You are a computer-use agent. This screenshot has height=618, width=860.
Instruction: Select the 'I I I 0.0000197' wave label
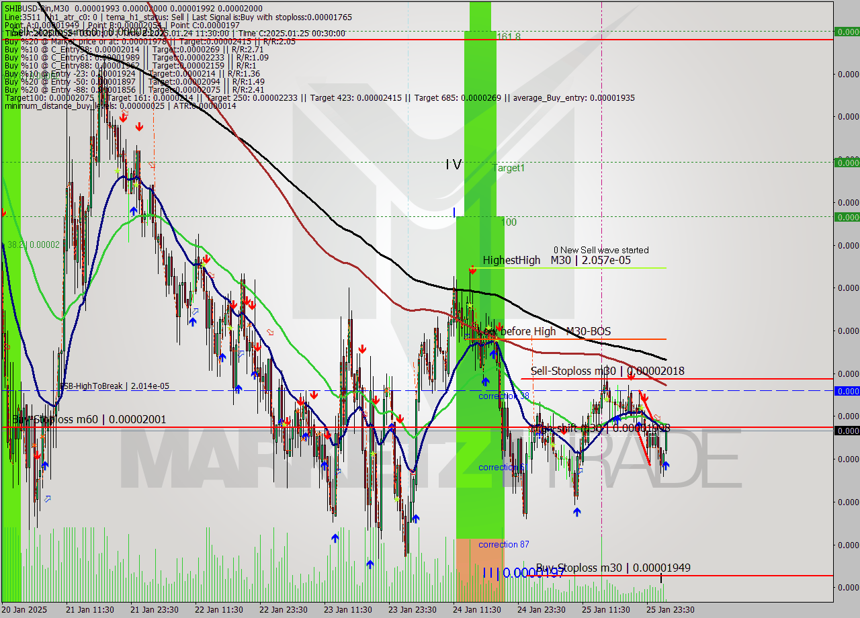point(524,573)
